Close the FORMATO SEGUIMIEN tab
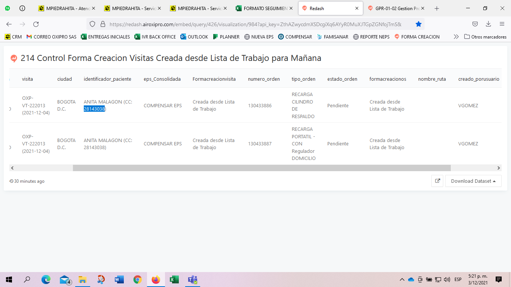Image resolution: width=511 pixels, height=287 pixels. tap(291, 8)
